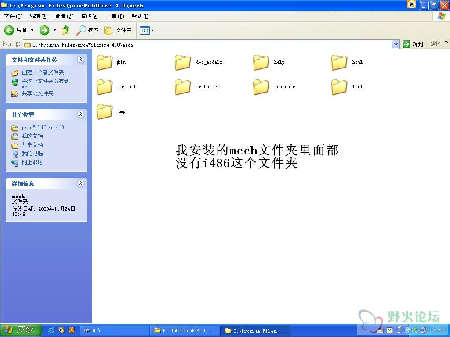Launch the media player quick launch icon

pyautogui.click(x=61, y=330)
